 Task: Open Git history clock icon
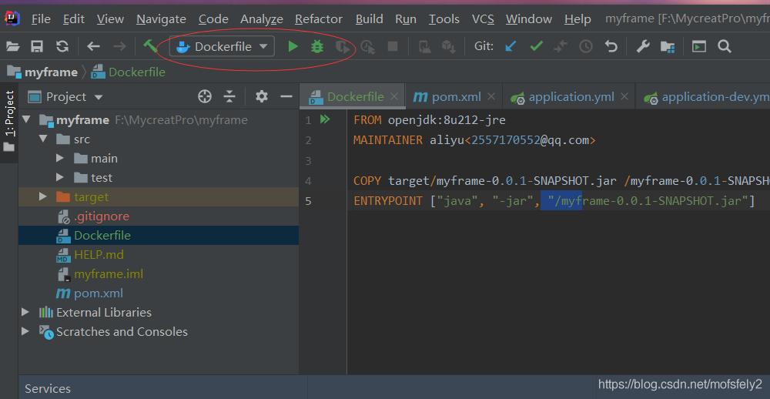pyautogui.click(x=586, y=47)
